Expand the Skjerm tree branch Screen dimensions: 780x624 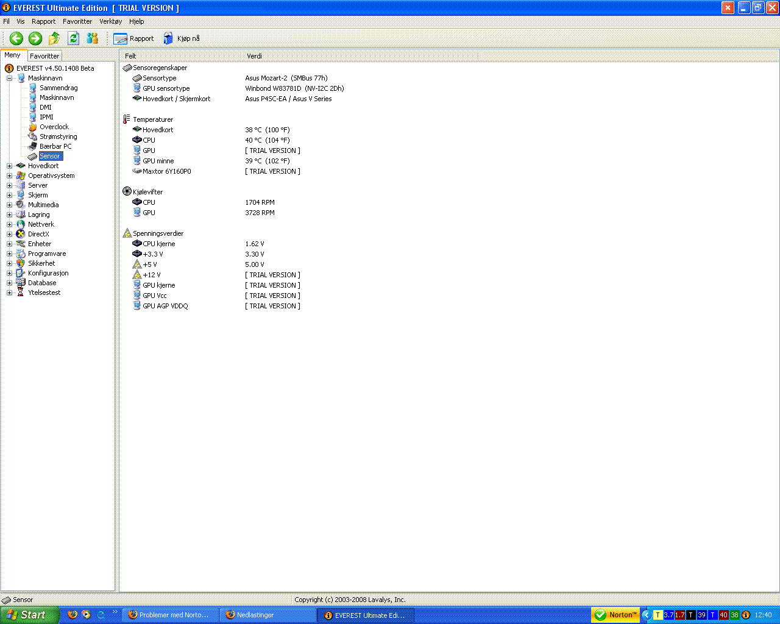pyautogui.click(x=9, y=195)
